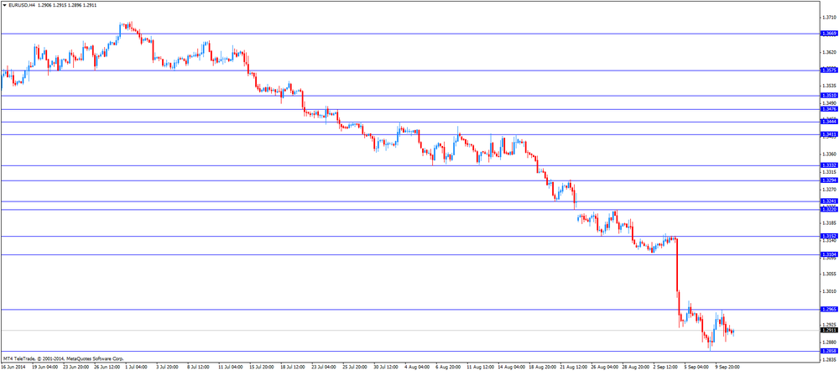Select the 1.3152 horizontal line price label
This screenshot has height=371, width=839.
828,236
